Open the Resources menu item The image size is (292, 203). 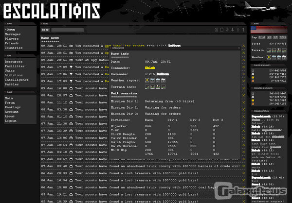tap(14, 62)
